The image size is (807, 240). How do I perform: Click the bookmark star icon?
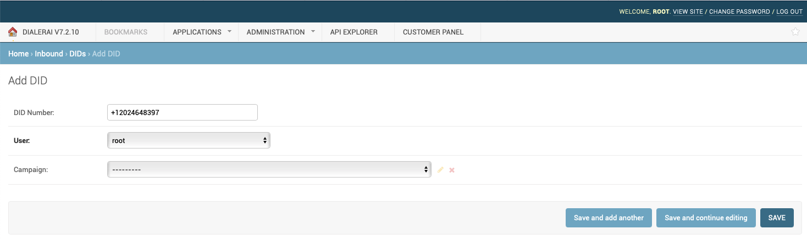795,32
